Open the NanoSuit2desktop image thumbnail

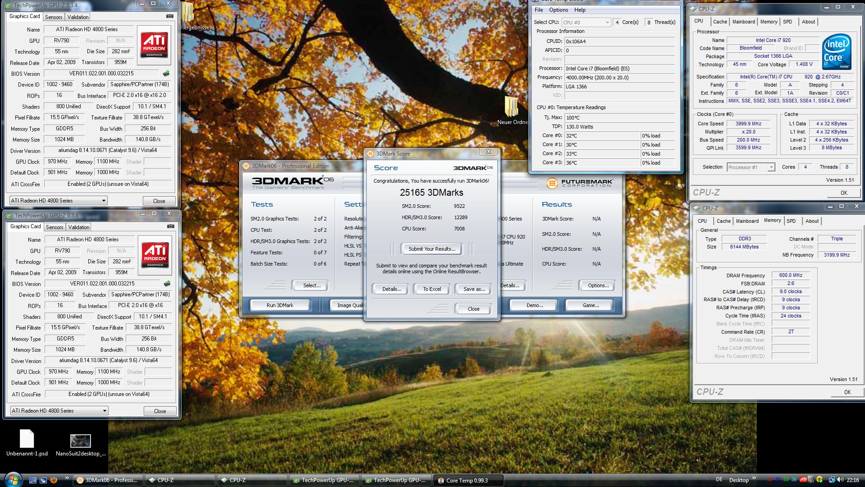[81, 441]
